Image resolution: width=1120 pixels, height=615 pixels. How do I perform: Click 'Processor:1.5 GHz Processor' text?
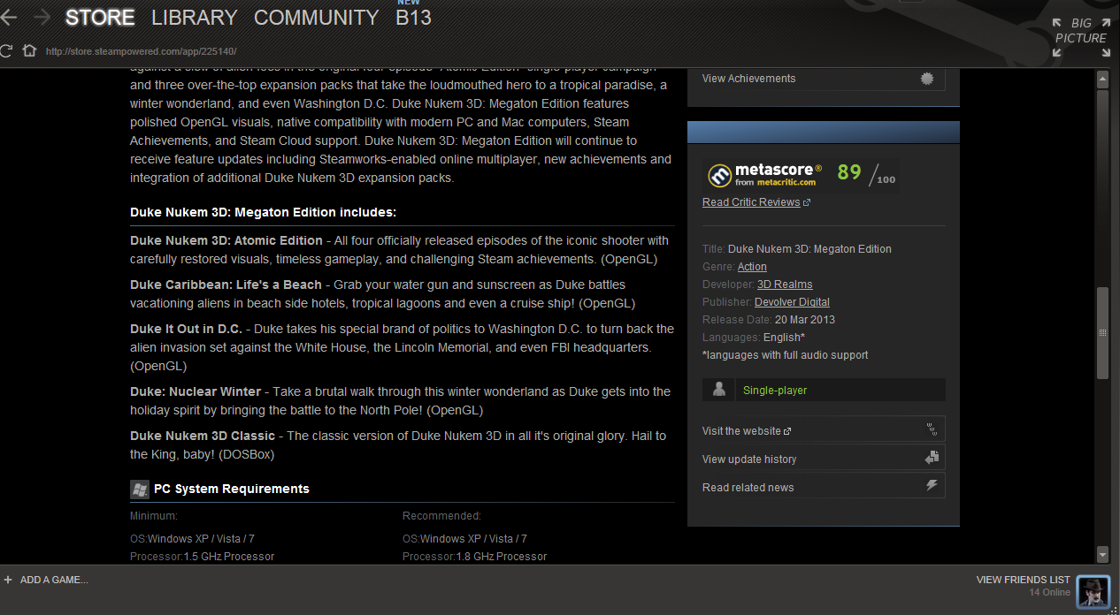point(202,557)
